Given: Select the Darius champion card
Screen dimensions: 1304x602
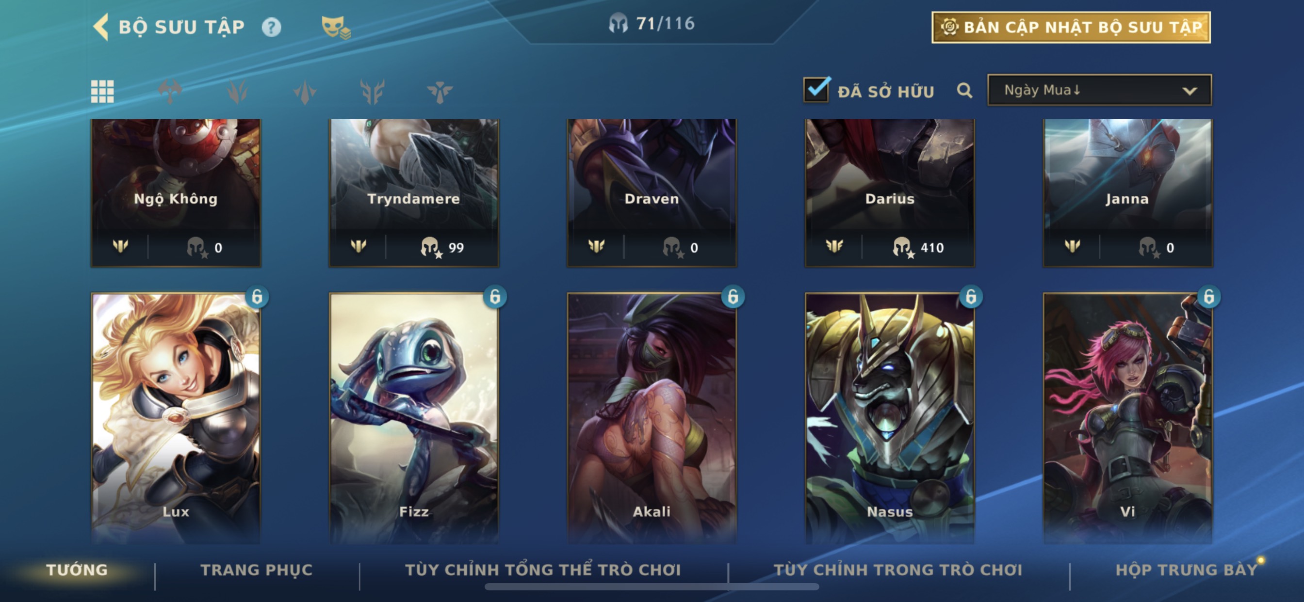Looking at the screenshot, I should click(889, 193).
